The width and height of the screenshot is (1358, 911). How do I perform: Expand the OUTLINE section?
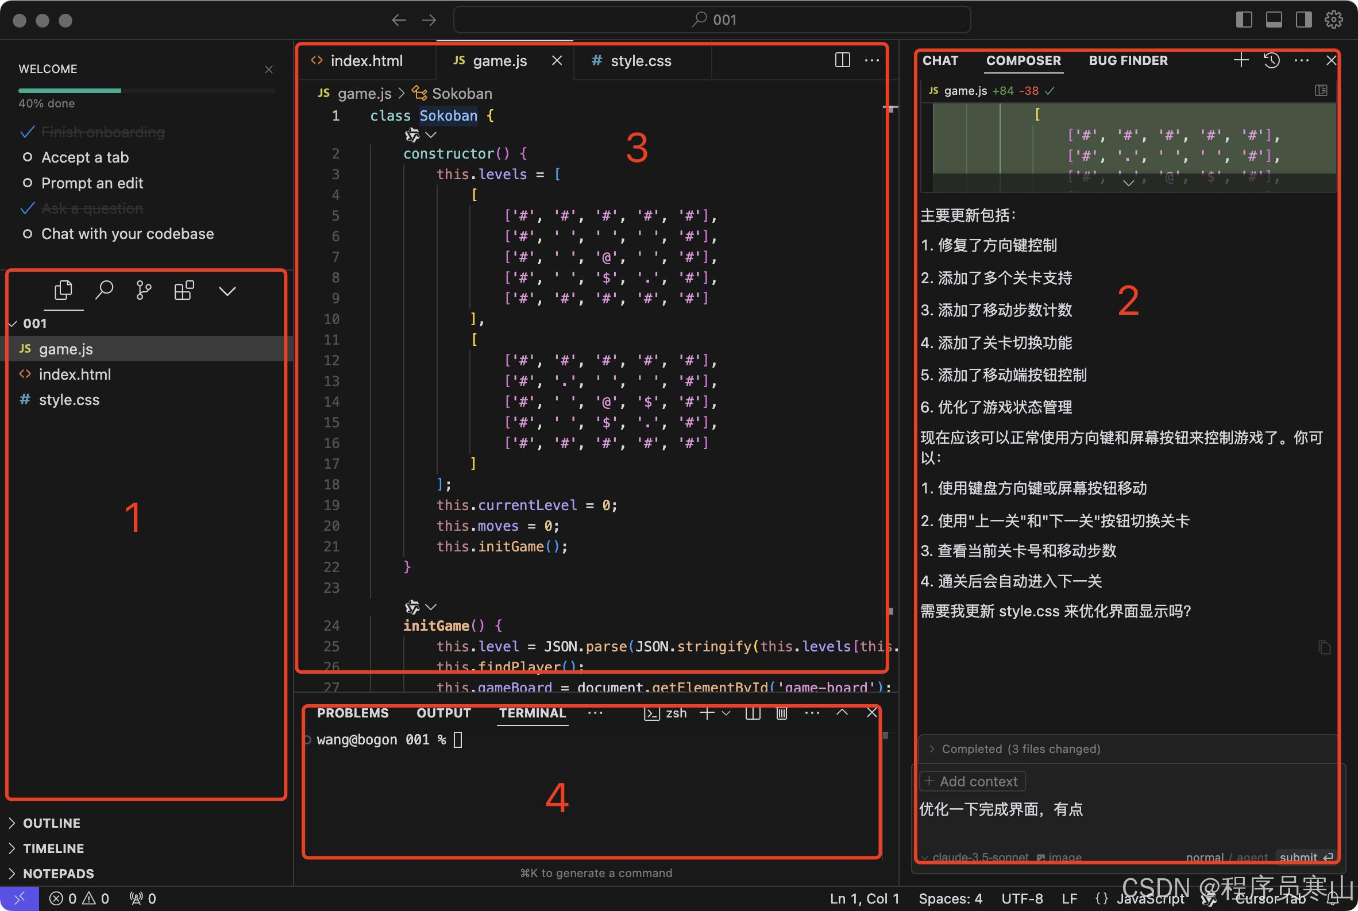point(51,823)
